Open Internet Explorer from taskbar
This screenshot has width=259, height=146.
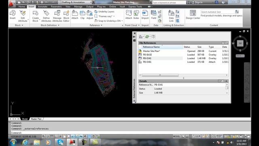25,142
